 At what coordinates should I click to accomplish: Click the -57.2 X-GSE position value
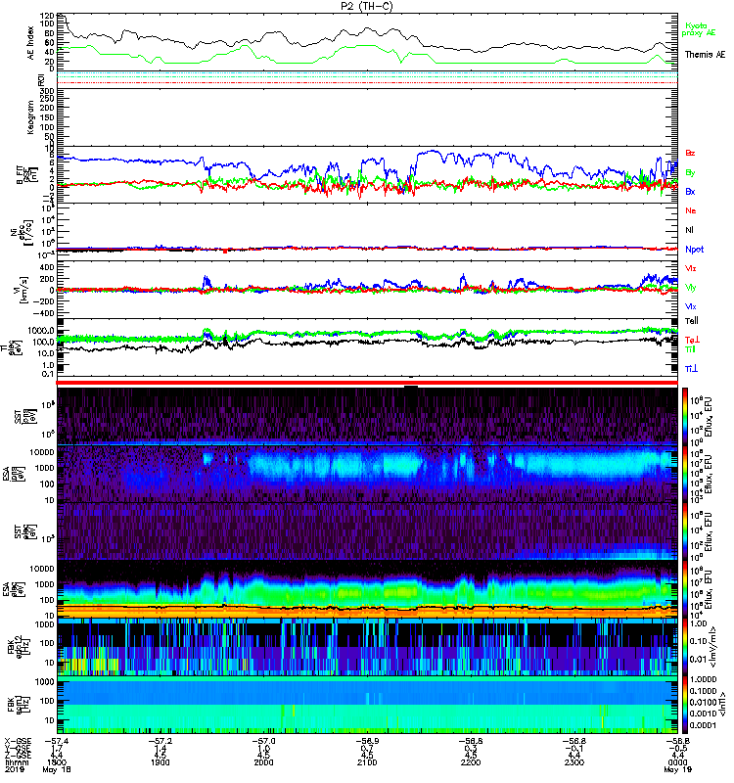tap(161, 742)
